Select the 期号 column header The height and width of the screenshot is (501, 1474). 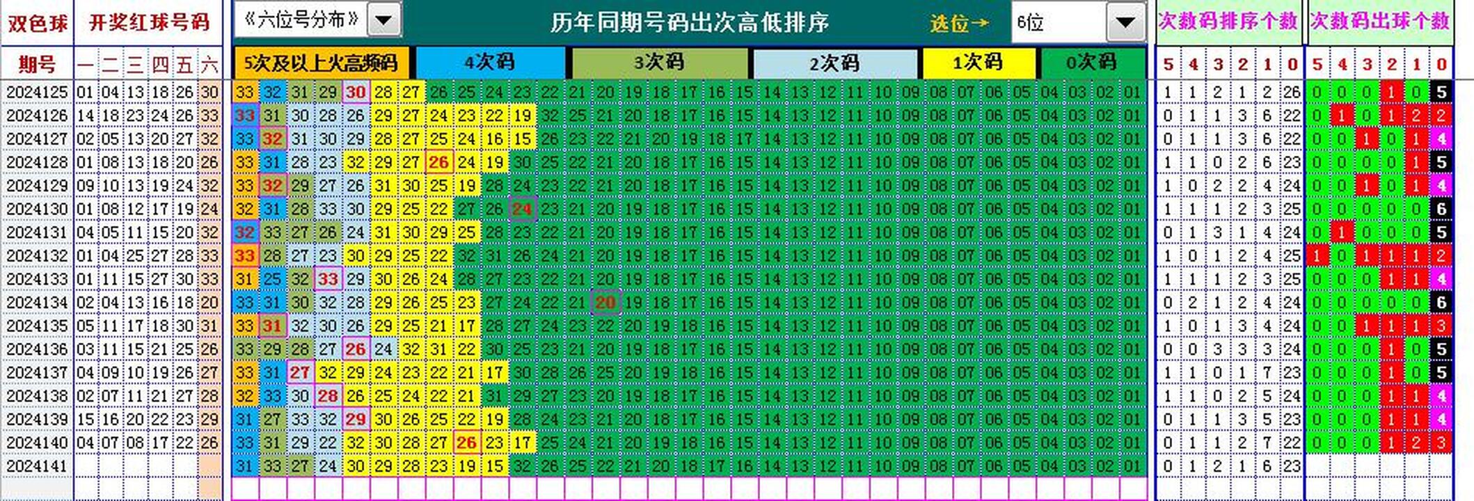pyautogui.click(x=37, y=65)
